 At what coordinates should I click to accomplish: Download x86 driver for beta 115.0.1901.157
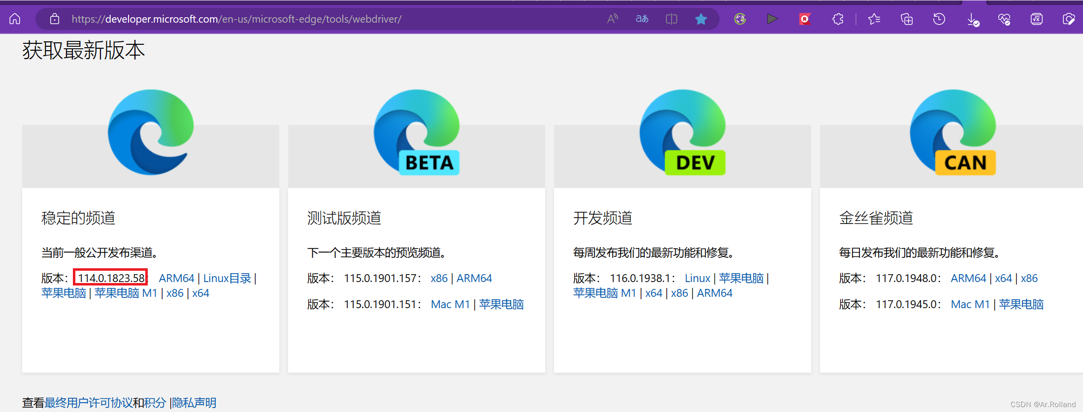pos(439,278)
